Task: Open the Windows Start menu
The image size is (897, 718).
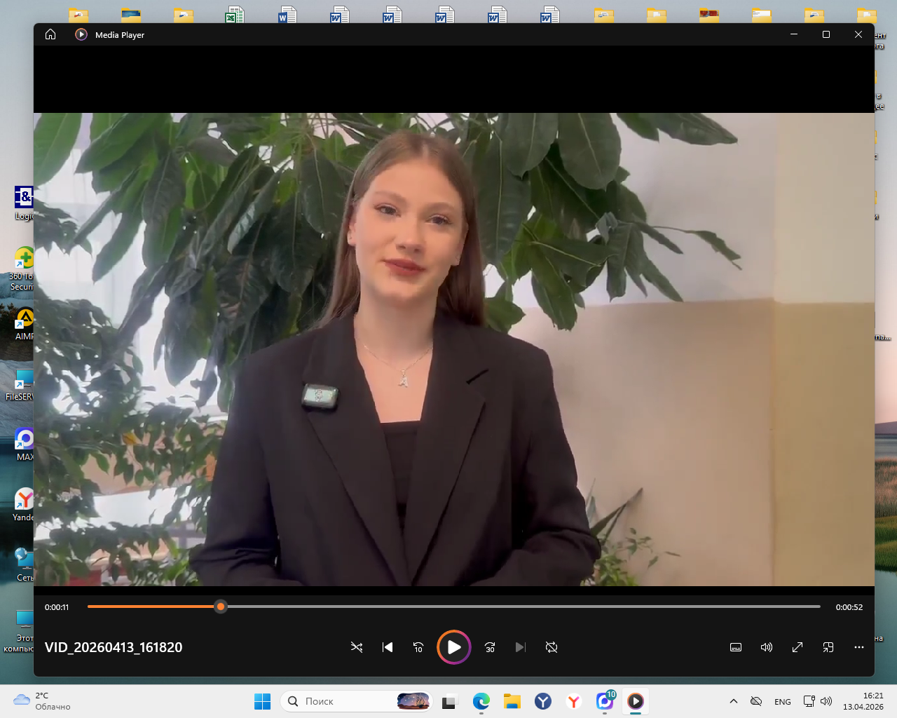Action: (x=263, y=701)
